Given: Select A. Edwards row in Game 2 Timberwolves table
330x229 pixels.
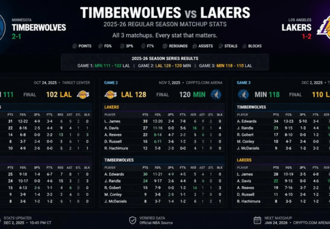Looking at the screenshot, I should 163,174.
